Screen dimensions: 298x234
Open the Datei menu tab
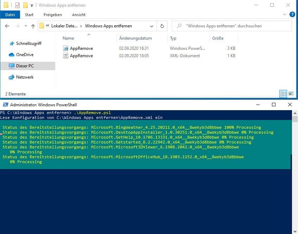(10, 15)
